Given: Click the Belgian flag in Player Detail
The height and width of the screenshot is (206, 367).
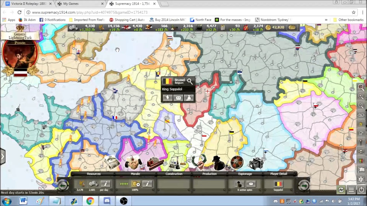Looking at the screenshot, I should [x=278, y=184].
